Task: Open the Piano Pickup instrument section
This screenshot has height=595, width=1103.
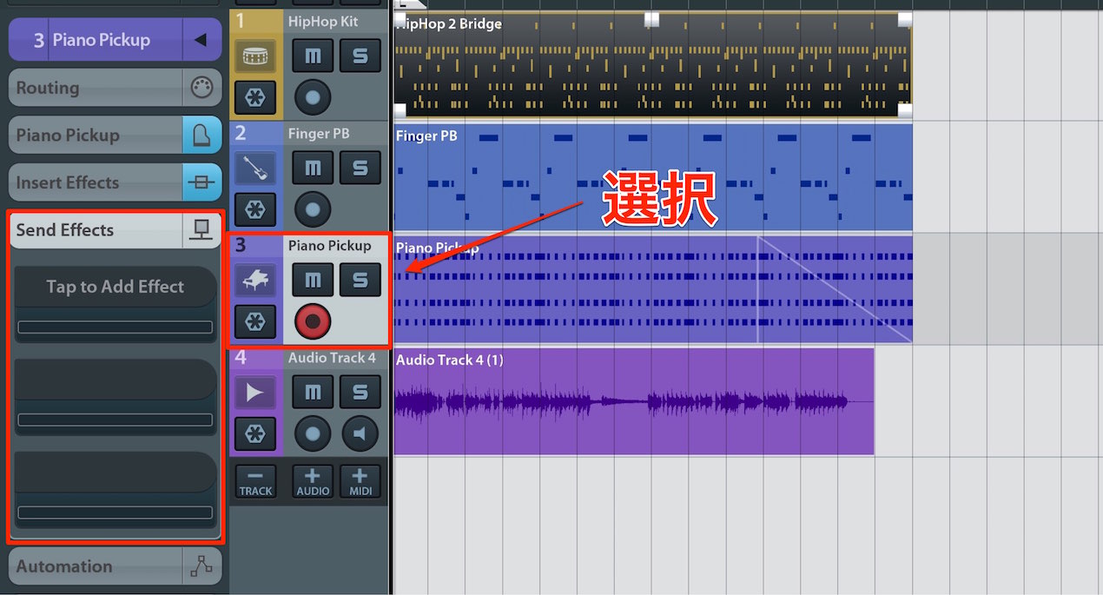Action: (x=115, y=136)
